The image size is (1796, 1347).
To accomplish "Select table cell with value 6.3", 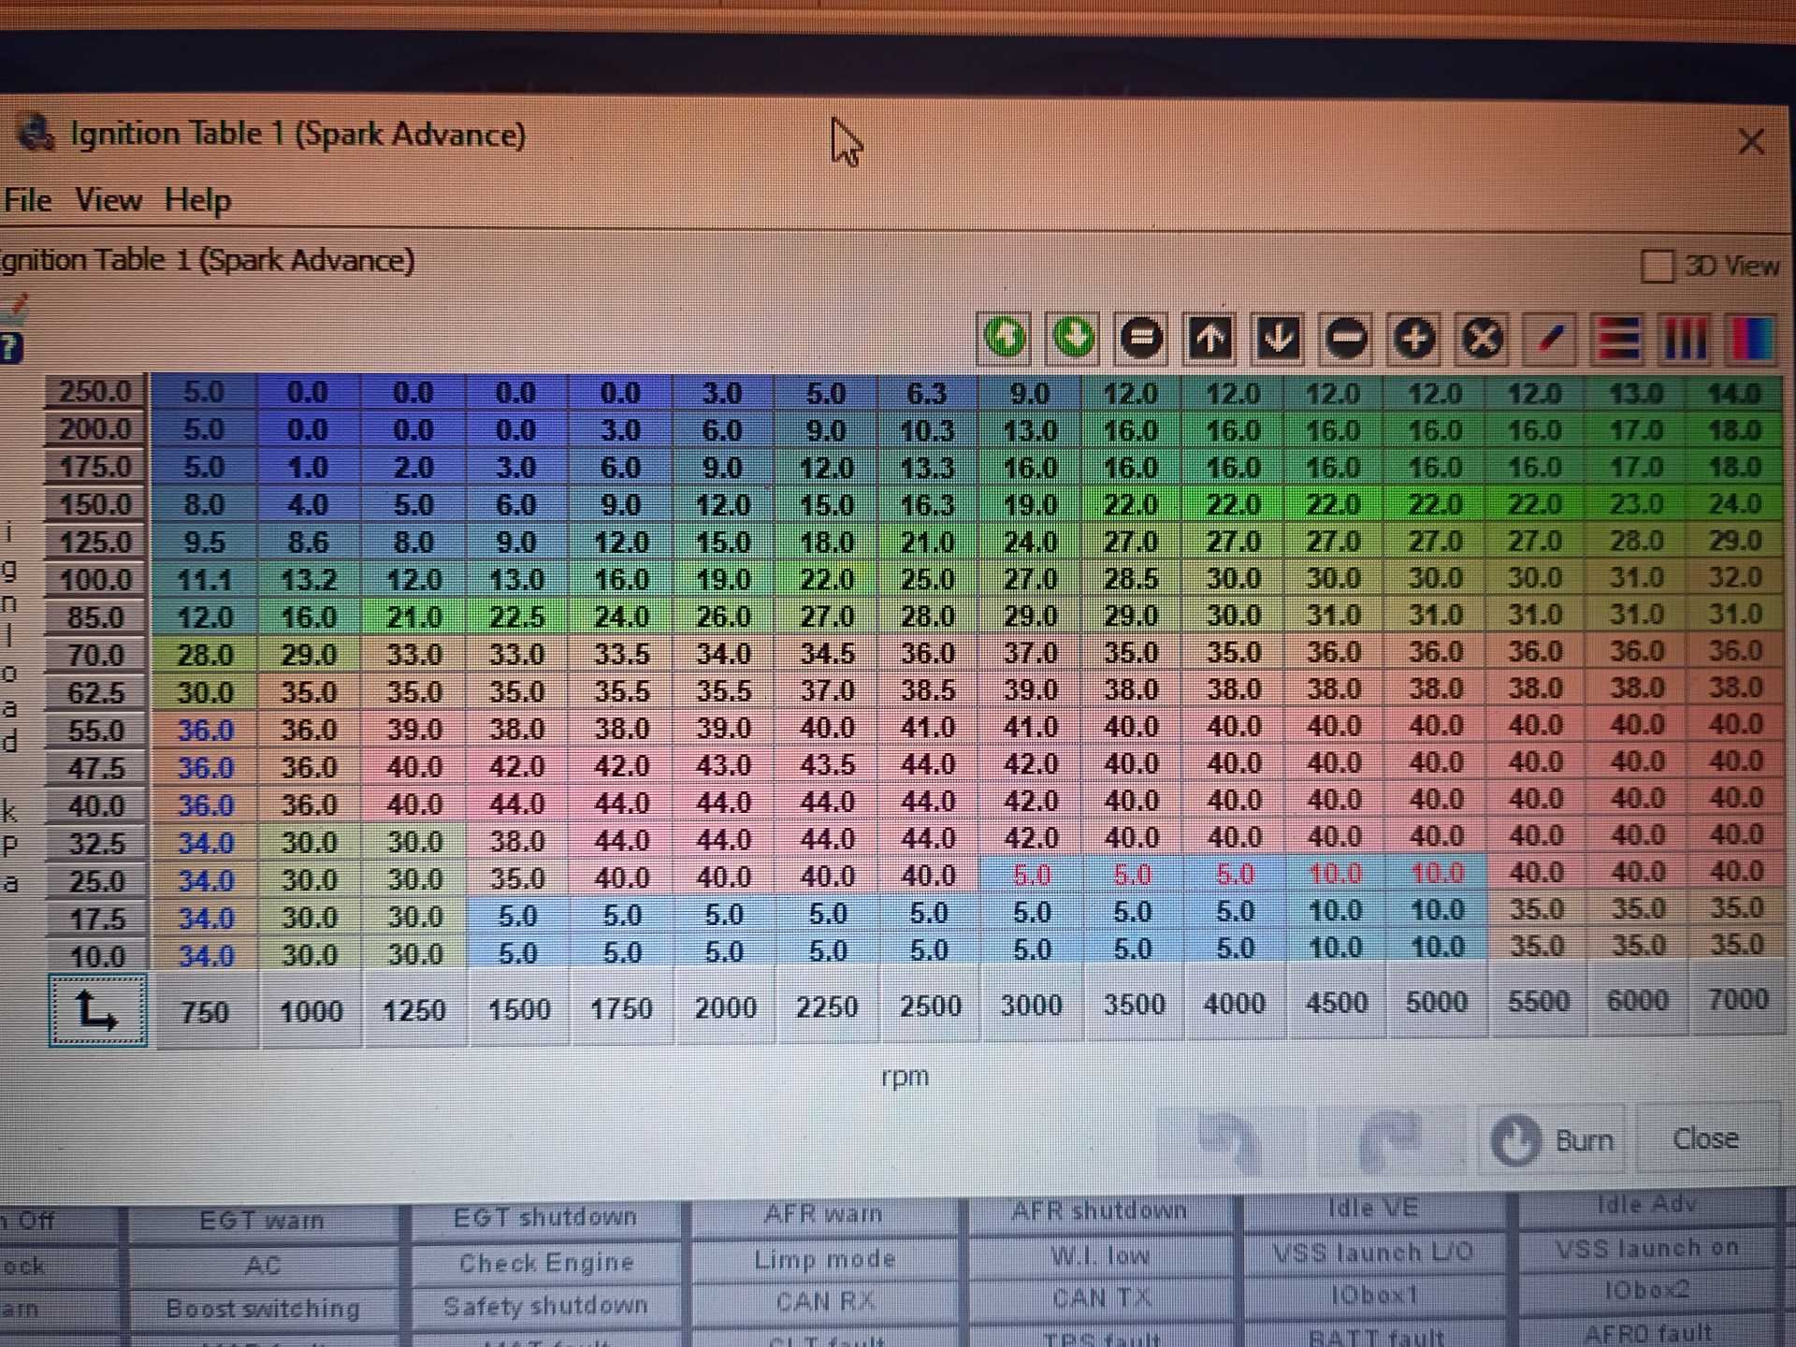I will coord(927,394).
